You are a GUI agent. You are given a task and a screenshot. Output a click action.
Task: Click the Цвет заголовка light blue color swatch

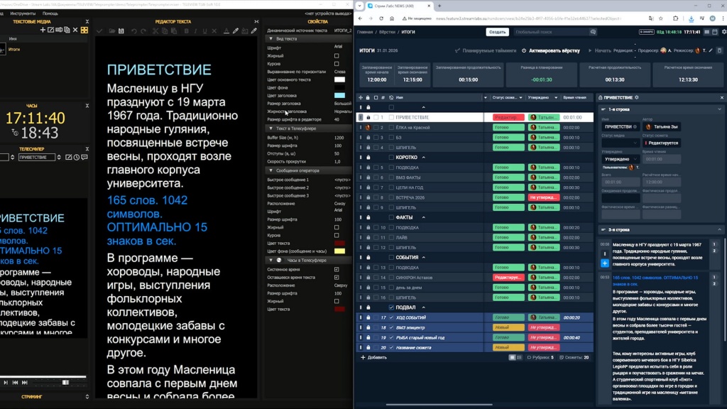[x=339, y=95]
